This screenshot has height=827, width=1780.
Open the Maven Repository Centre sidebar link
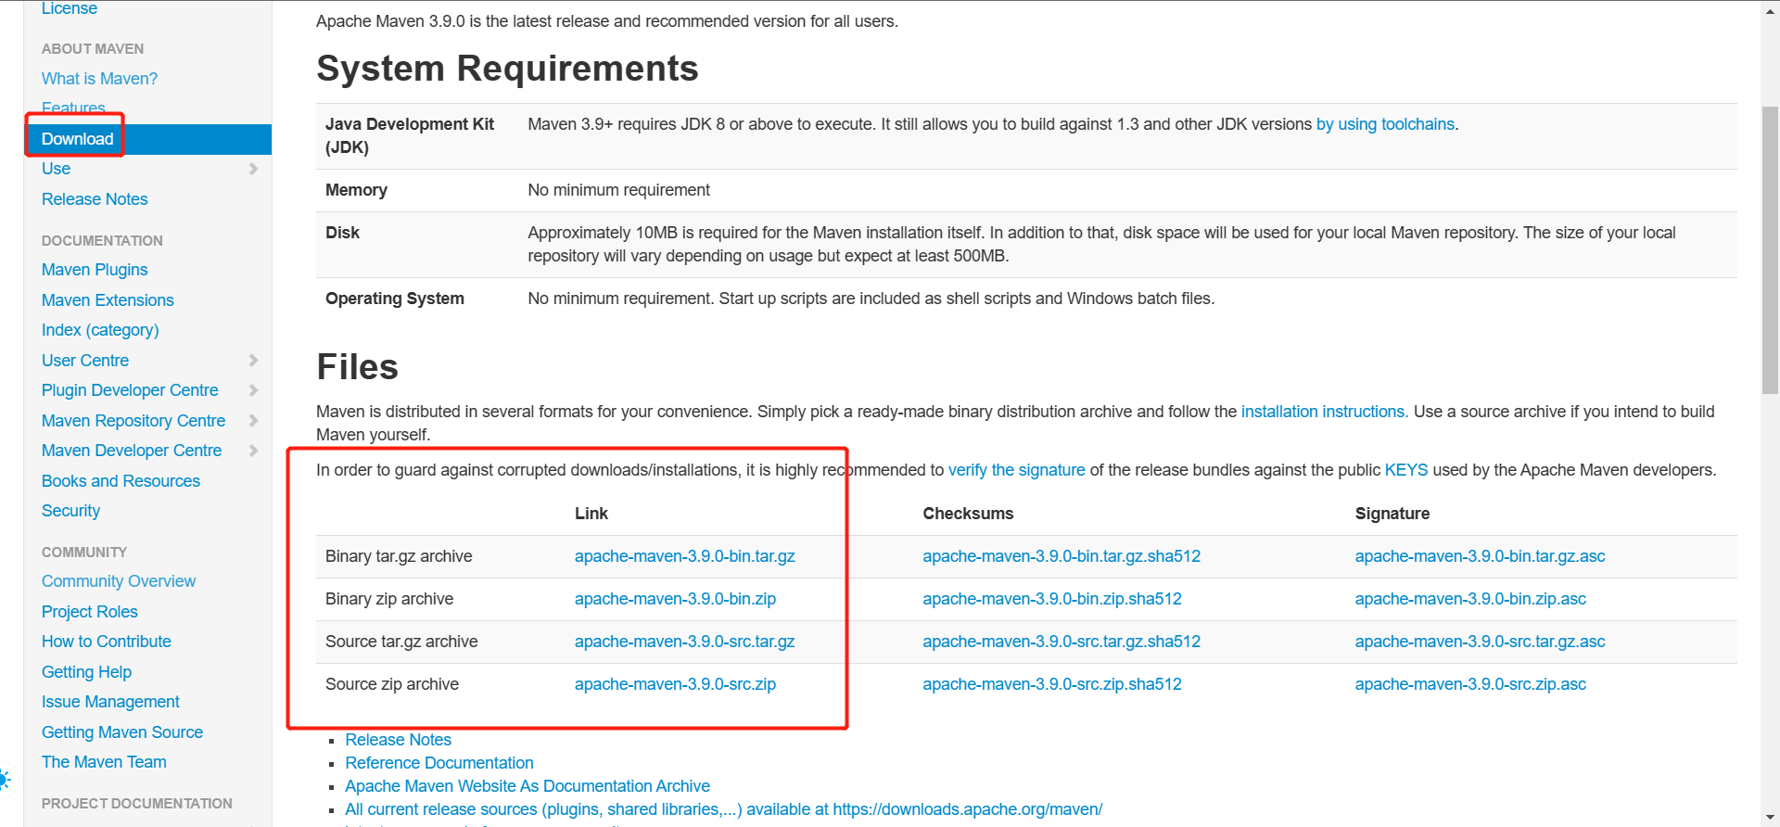click(x=133, y=421)
